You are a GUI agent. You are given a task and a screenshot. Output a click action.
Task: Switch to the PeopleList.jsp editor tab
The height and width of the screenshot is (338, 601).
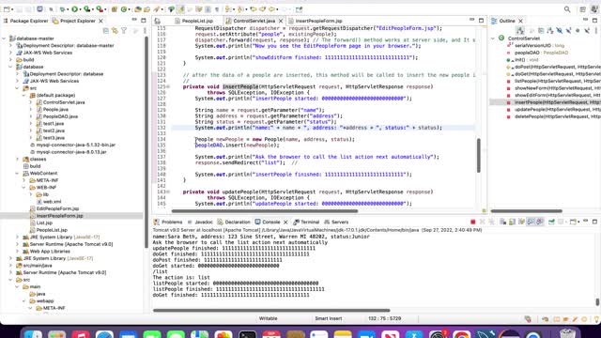click(197, 21)
